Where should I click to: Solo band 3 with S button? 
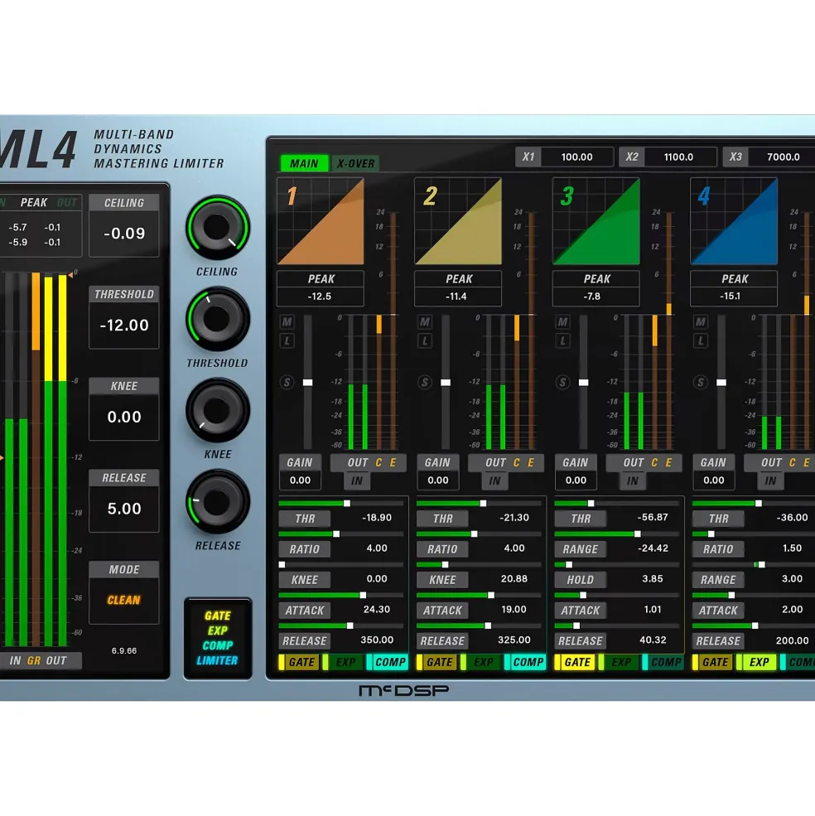[562, 383]
